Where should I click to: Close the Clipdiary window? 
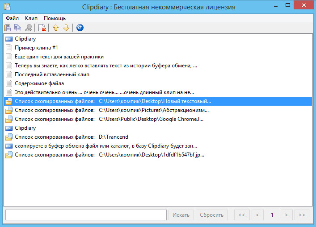(304, 5)
